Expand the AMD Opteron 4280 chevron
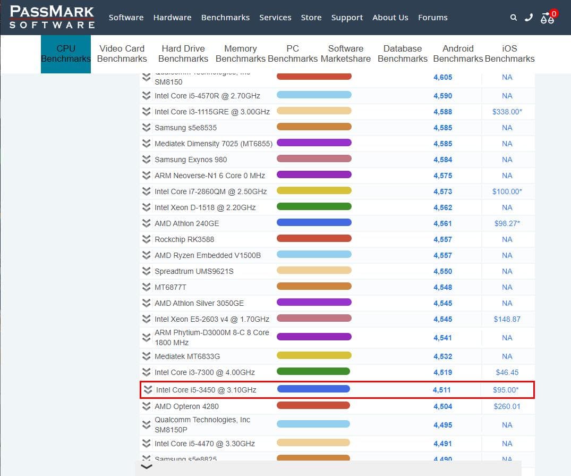This screenshot has height=476, width=571. 147,406
